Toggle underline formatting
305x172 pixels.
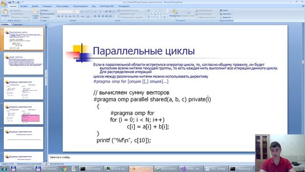tap(66, 16)
